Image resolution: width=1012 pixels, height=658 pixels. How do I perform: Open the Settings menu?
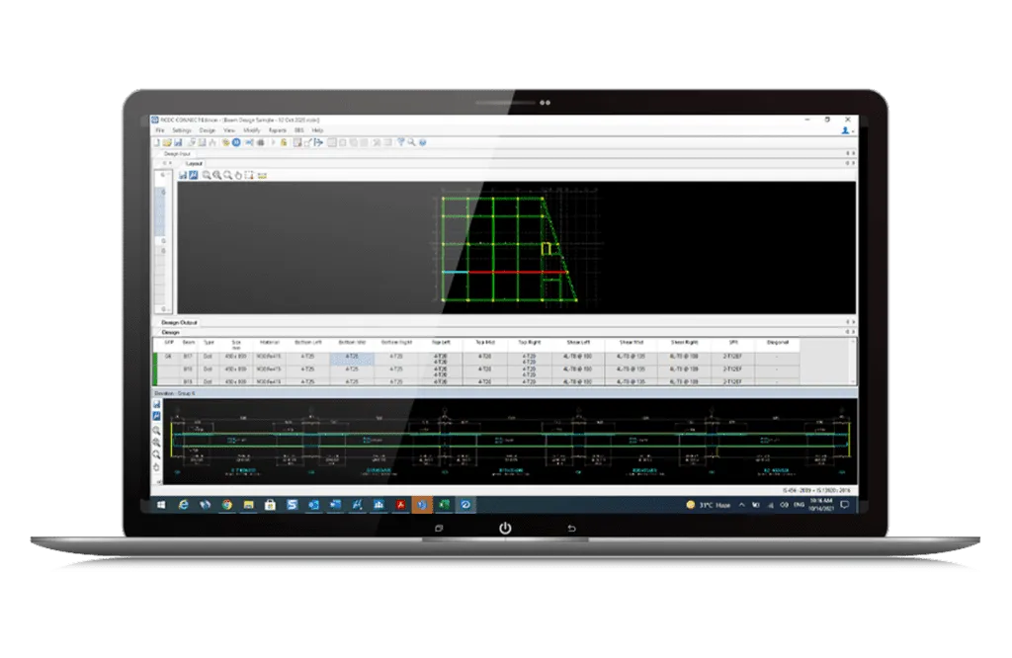[x=182, y=130]
